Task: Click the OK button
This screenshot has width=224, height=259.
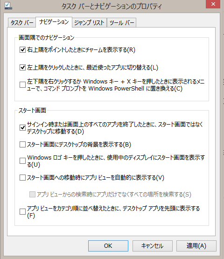Action: click(108, 246)
